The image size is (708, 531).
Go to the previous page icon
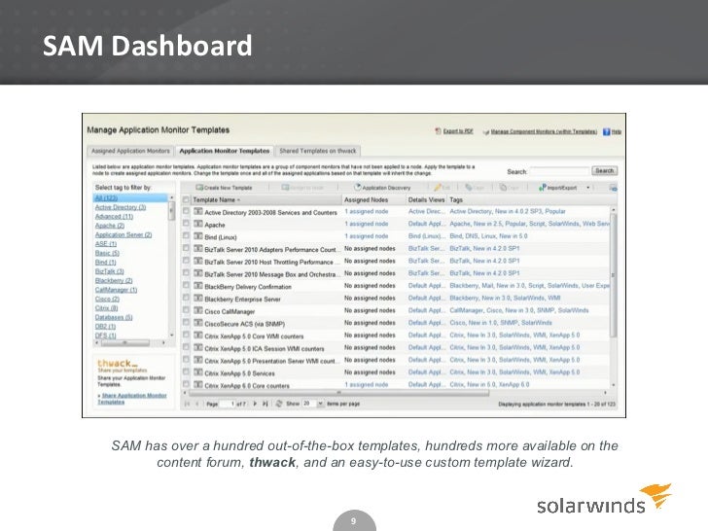pos(196,404)
